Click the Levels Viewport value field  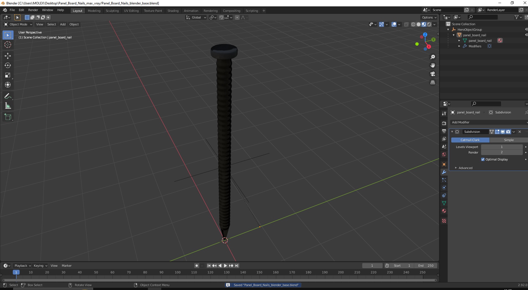[x=502, y=147]
